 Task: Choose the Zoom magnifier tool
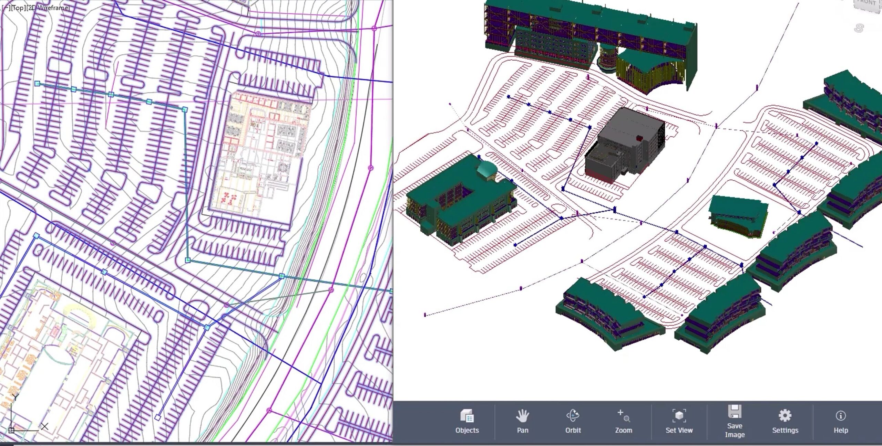[x=624, y=422]
